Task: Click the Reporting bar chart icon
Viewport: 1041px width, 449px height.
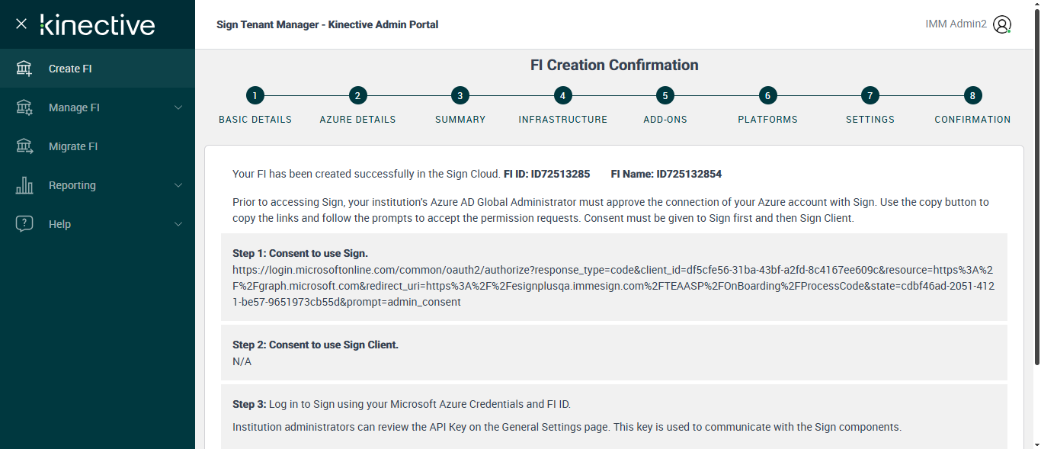Action: (x=24, y=185)
